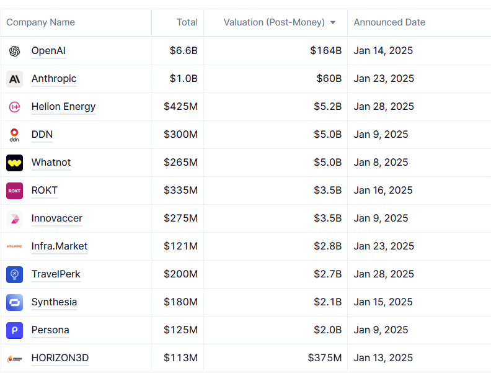This screenshot has height=373, width=491.
Task: Open the OpenAI company link
Action: (x=48, y=50)
